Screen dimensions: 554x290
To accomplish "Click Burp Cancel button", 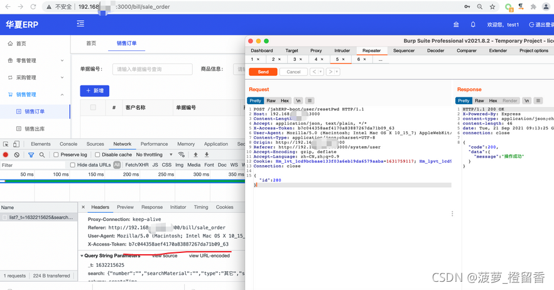I will pyautogui.click(x=293, y=72).
